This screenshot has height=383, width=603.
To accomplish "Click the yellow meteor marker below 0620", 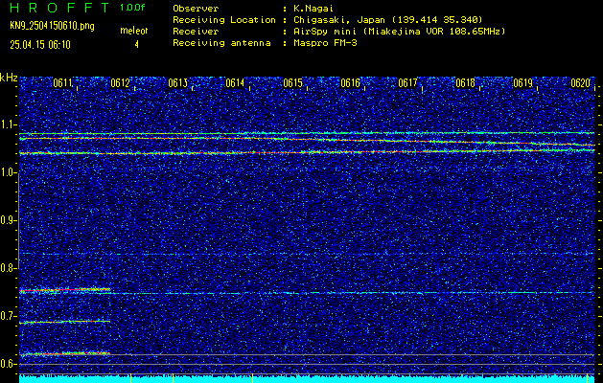I will click(x=588, y=378).
